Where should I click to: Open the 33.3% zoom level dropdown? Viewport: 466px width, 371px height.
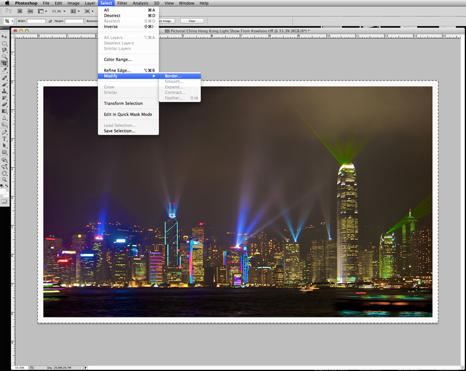[x=60, y=11]
